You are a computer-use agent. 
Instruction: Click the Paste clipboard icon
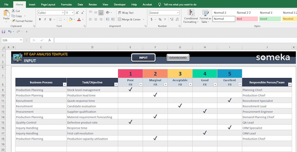[x=6, y=13]
